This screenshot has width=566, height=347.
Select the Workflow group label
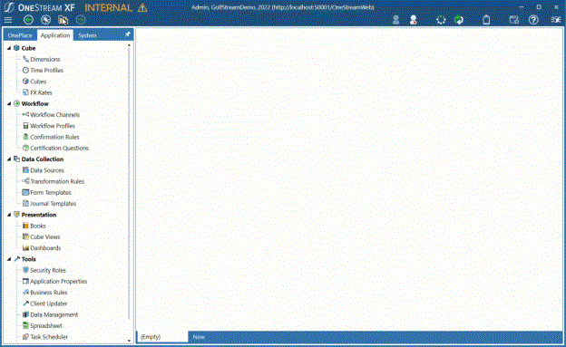click(x=34, y=104)
